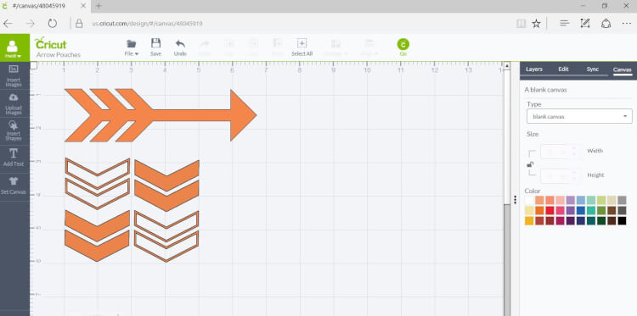Open the Sync tab
Image resolution: width=637 pixels, height=316 pixels.
point(592,69)
